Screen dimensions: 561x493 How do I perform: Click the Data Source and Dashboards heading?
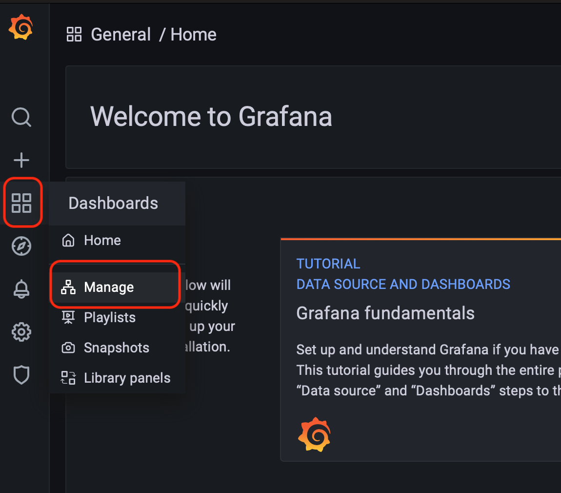[403, 284]
